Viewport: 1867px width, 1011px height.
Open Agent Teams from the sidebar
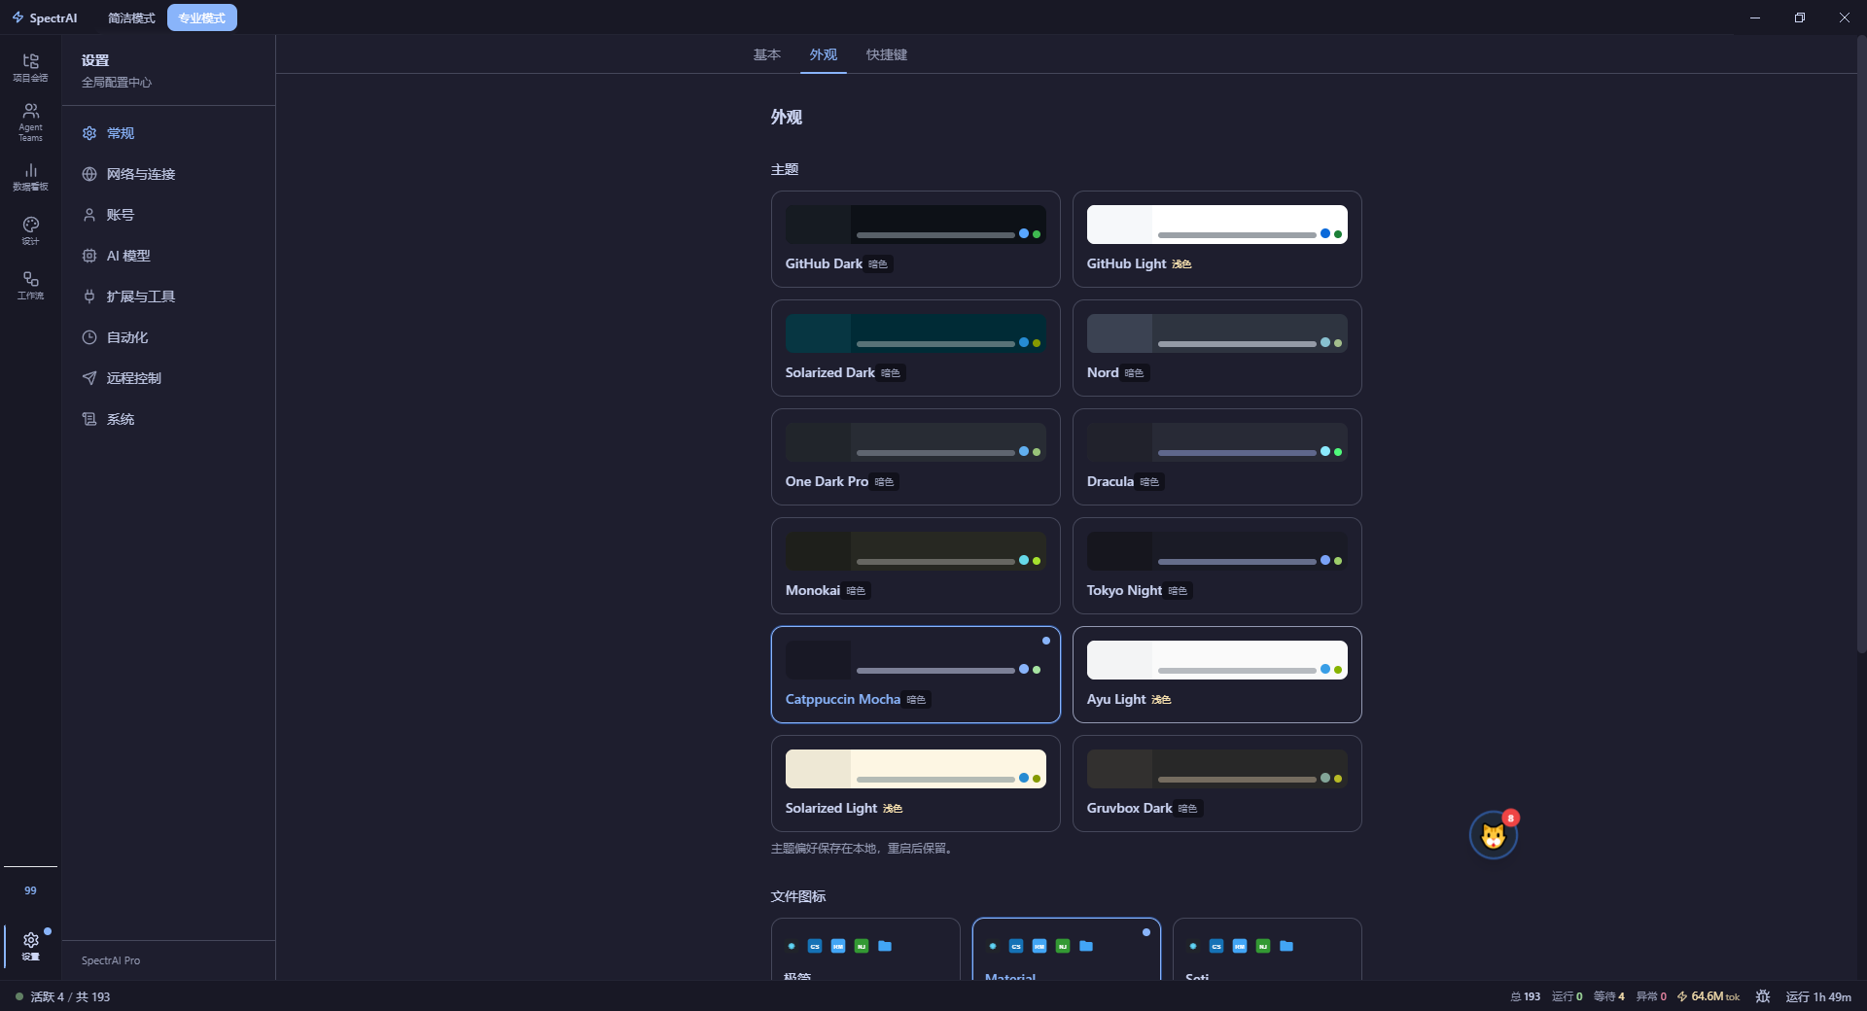click(x=30, y=122)
